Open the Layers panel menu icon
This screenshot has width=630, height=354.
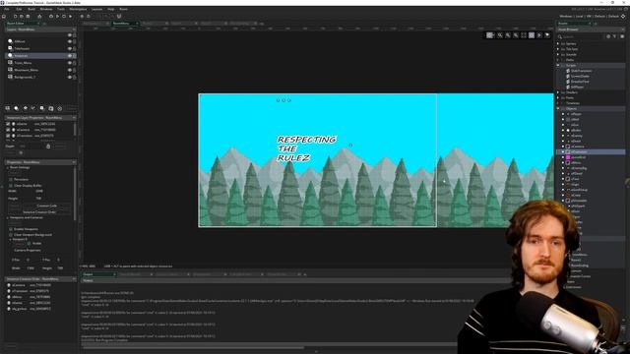(74, 29)
